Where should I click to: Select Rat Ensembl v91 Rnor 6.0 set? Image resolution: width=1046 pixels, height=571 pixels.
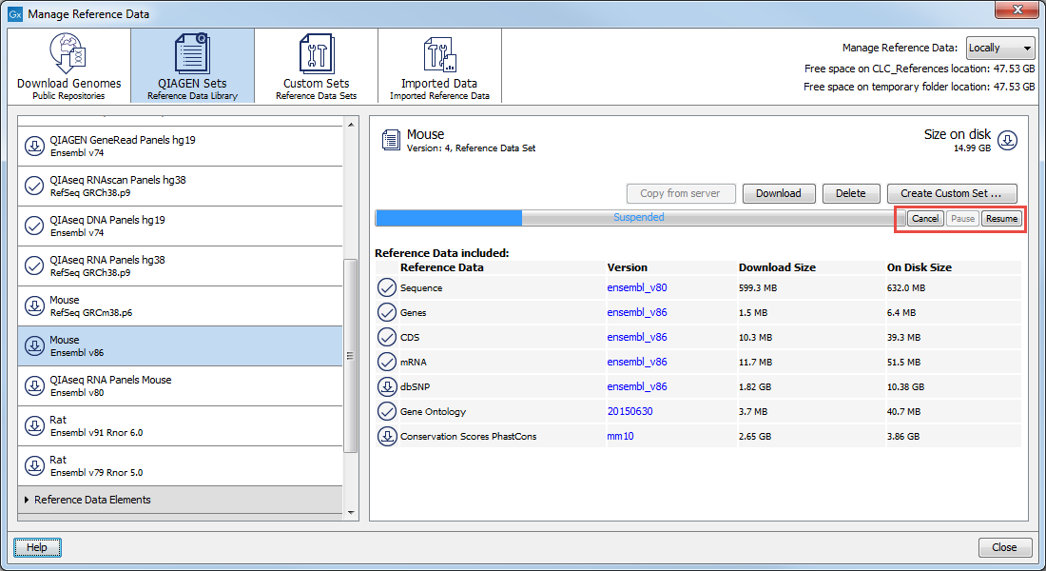click(x=180, y=426)
